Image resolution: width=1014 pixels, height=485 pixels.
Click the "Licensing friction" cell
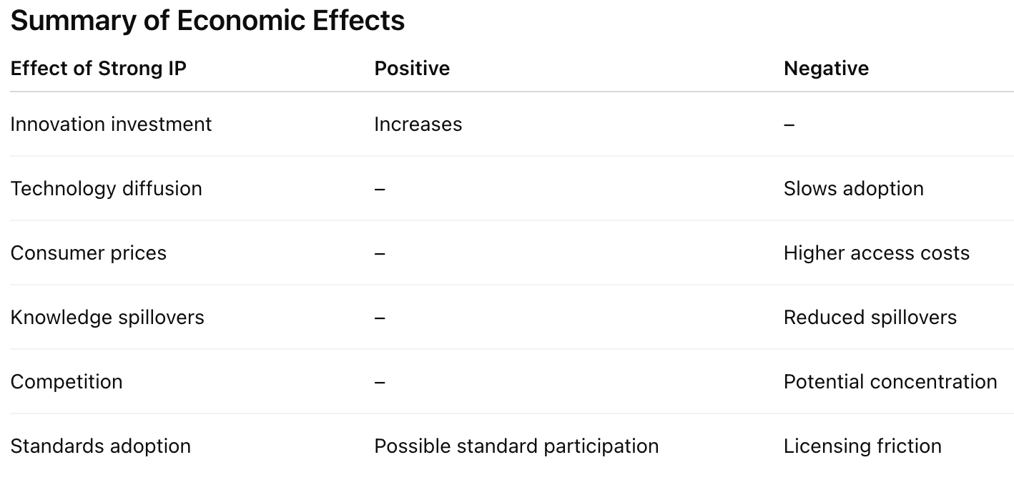862,446
